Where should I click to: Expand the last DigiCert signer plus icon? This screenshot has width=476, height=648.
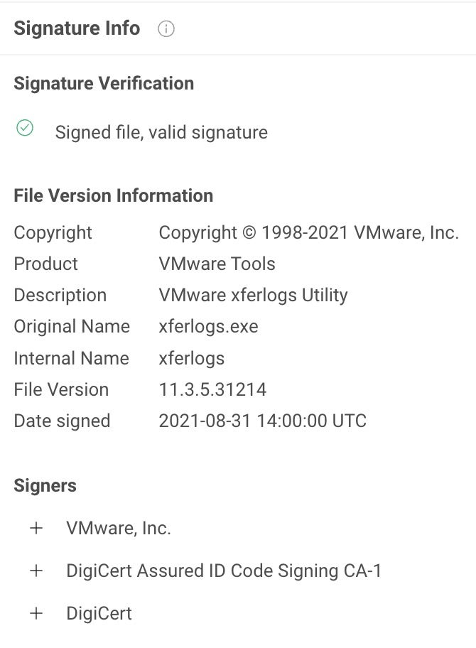[x=36, y=613]
